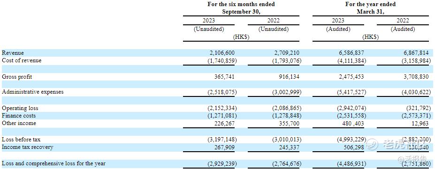
Task: Click the first (Audited) column label
Action: [x=338, y=29]
